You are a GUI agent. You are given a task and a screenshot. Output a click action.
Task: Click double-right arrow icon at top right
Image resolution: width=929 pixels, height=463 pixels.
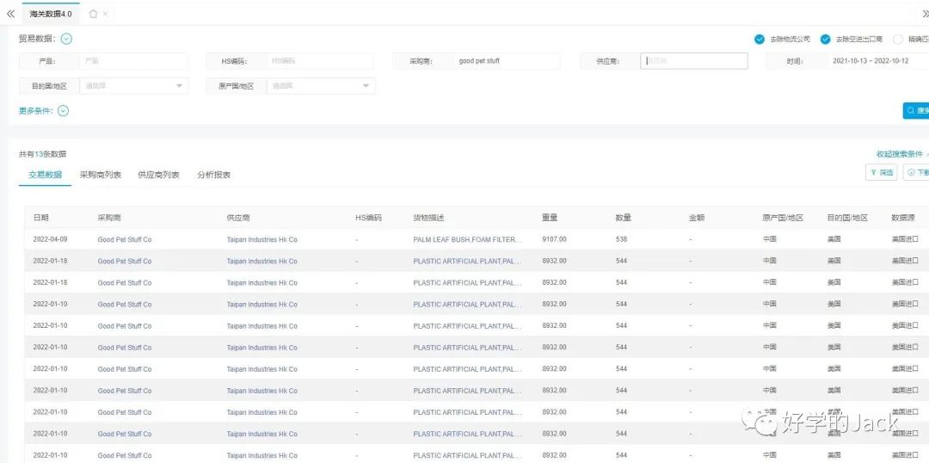[925, 14]
